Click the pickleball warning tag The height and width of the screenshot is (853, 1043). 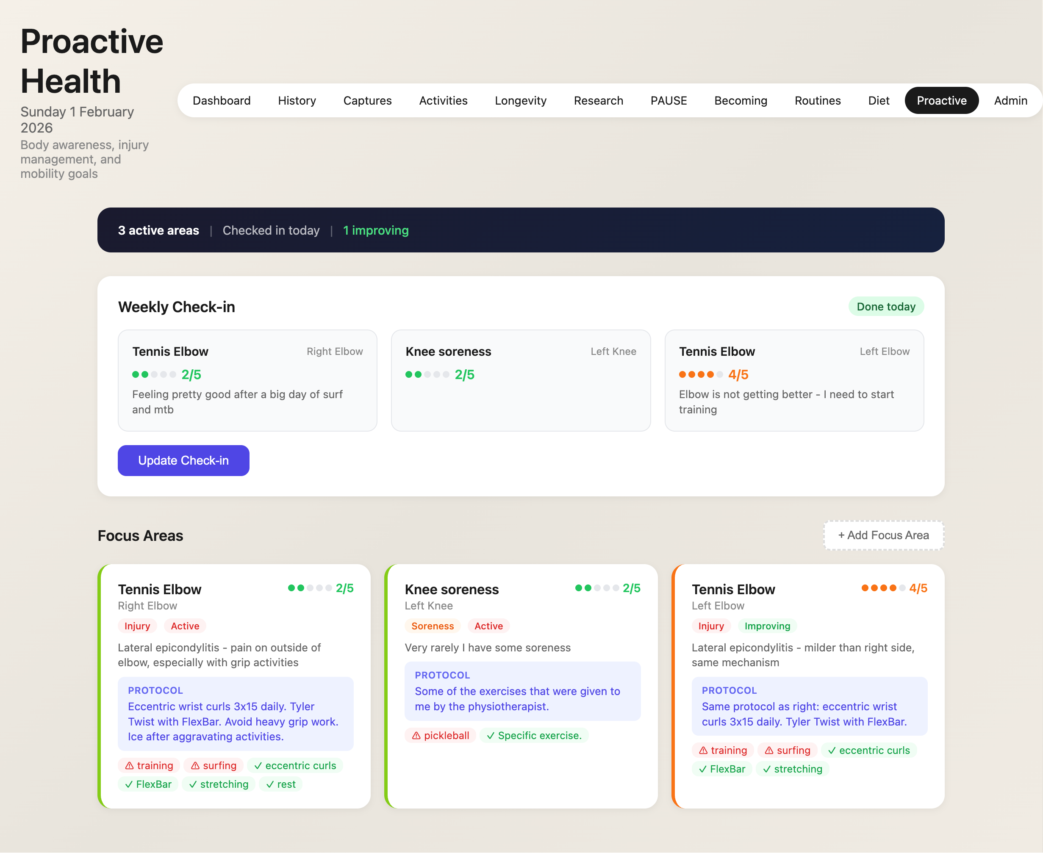[441, 735]
